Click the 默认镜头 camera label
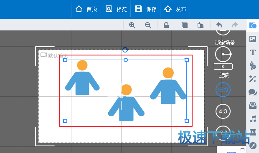259x153 pixels. 54,55
